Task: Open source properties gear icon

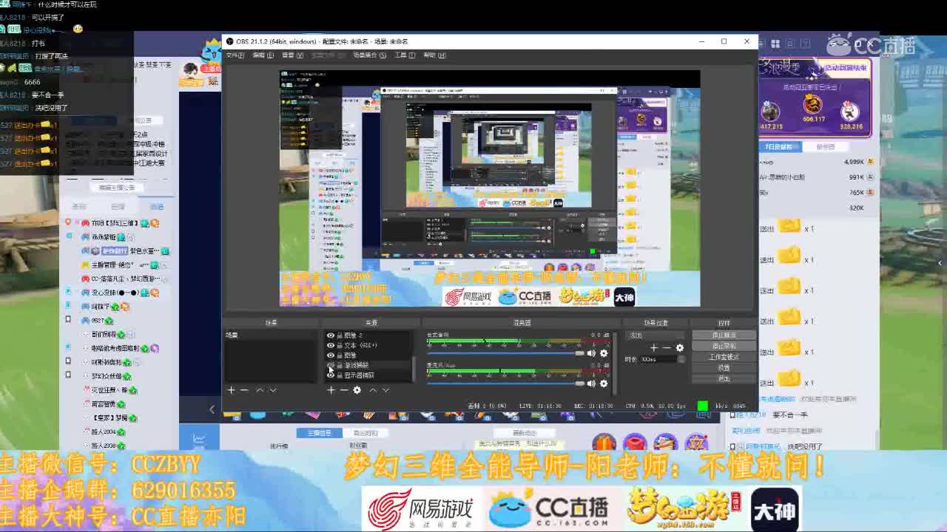Action: pos(357,390)
